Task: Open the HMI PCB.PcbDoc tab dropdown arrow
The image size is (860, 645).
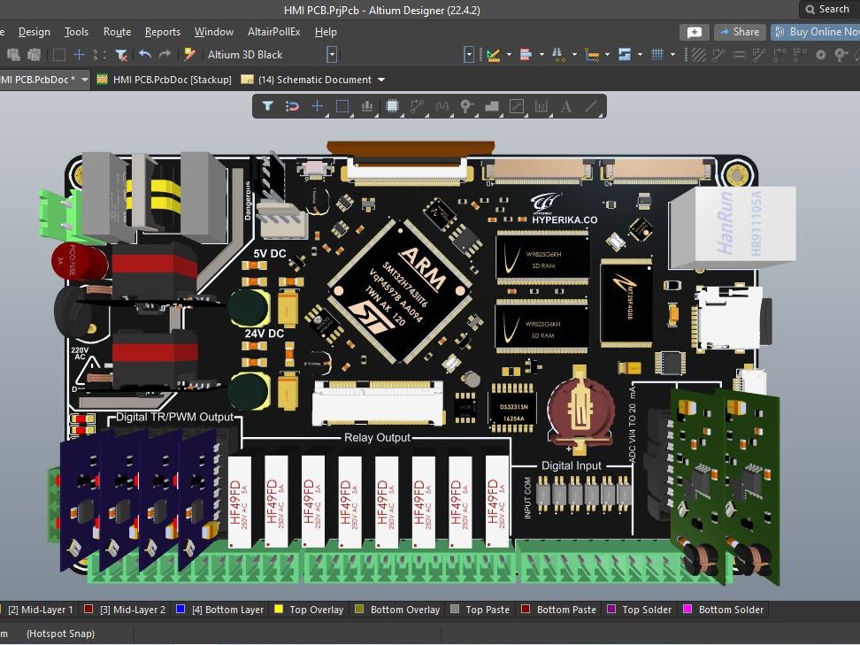Action: 84,80
